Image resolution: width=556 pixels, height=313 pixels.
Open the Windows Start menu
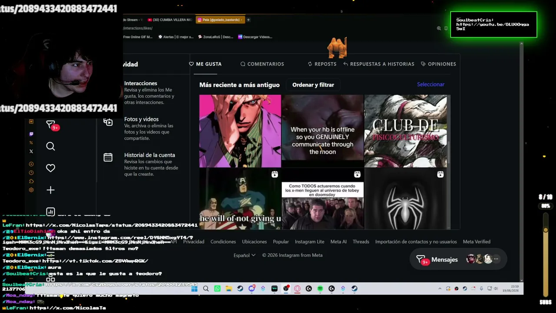(x=194, y=288)
